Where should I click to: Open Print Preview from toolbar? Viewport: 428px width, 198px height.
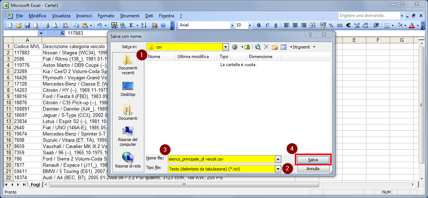click(55, 25)
